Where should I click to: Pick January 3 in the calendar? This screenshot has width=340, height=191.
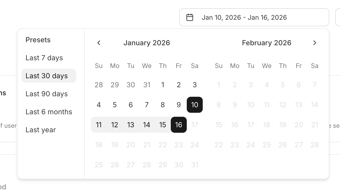(x=194, y=85)
